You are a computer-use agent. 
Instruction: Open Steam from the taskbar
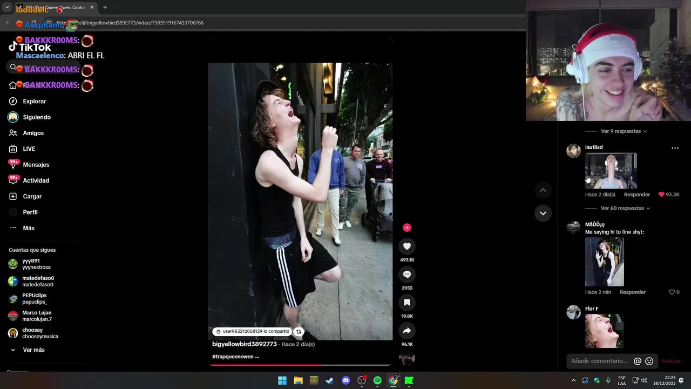(330, 380)
